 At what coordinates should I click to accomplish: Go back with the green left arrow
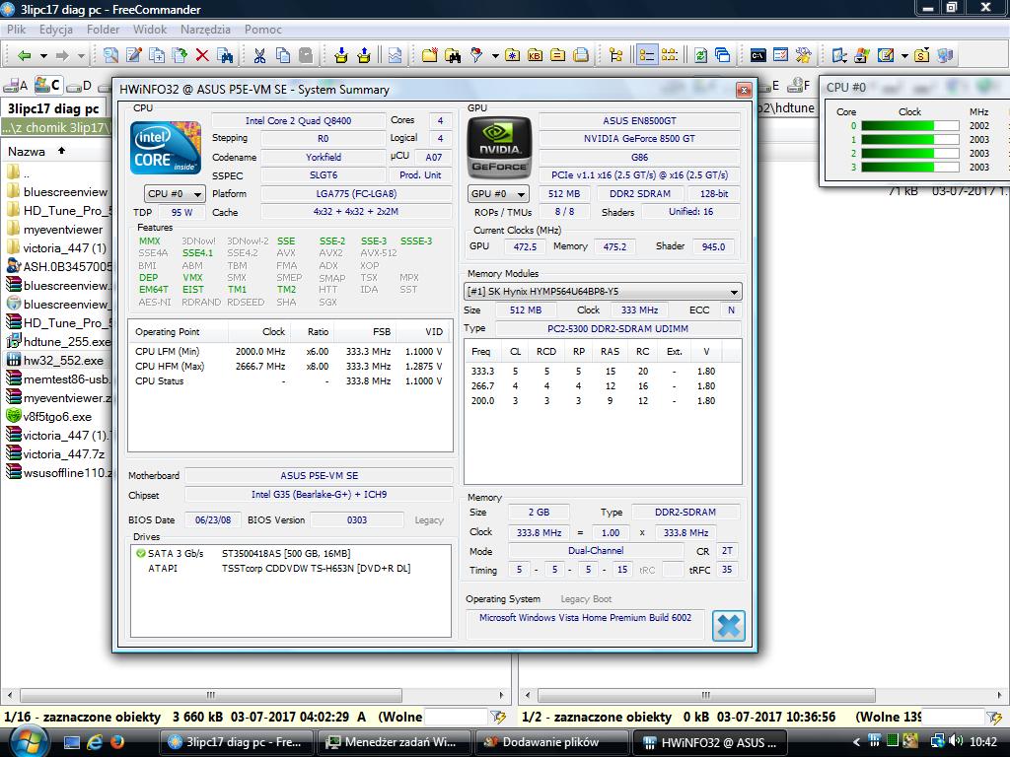[x=24, y=56]
